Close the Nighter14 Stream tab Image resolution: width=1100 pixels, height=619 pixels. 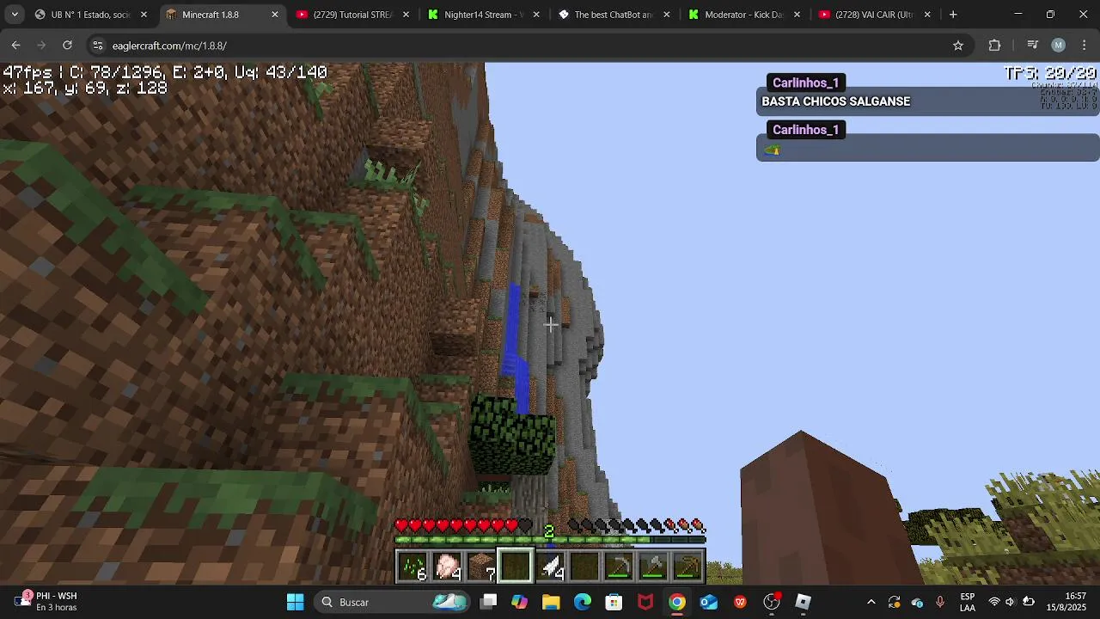click(x=536, y=15)
